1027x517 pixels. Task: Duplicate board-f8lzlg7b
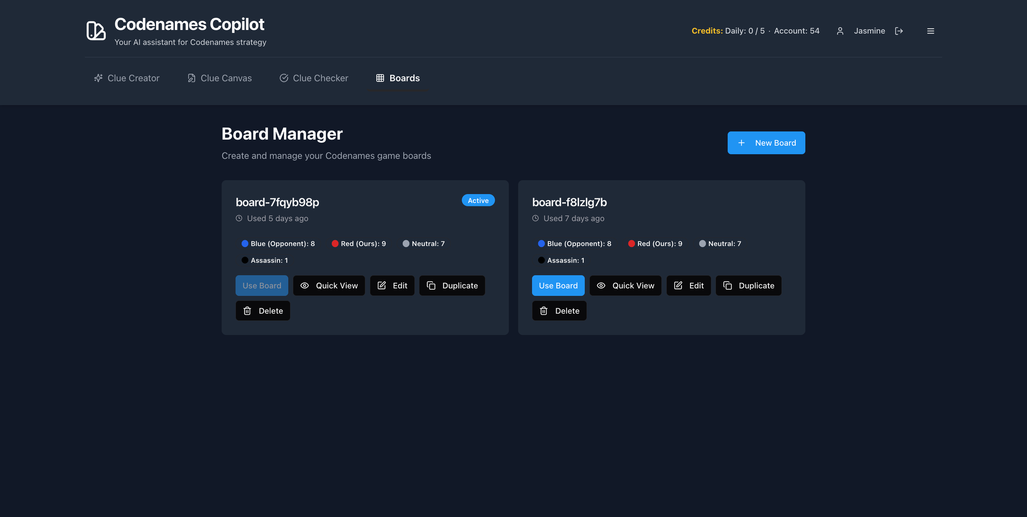click(748, 286)
